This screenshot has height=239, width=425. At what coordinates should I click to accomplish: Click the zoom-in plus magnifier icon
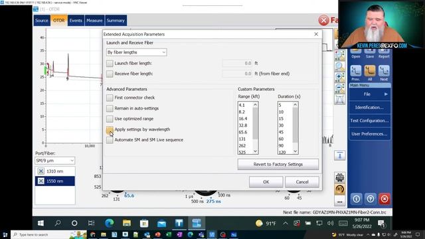click(339, 78)
